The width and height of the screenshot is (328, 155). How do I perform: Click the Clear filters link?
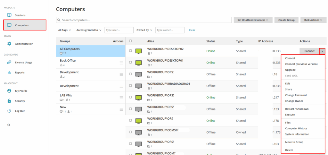[192, 30]
